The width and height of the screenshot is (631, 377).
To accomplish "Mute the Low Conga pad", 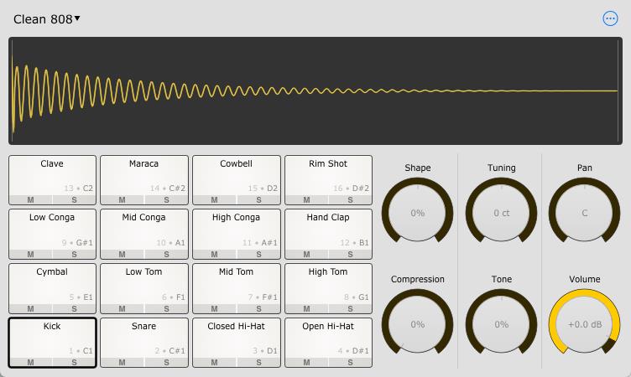I will tap(30, 254).
